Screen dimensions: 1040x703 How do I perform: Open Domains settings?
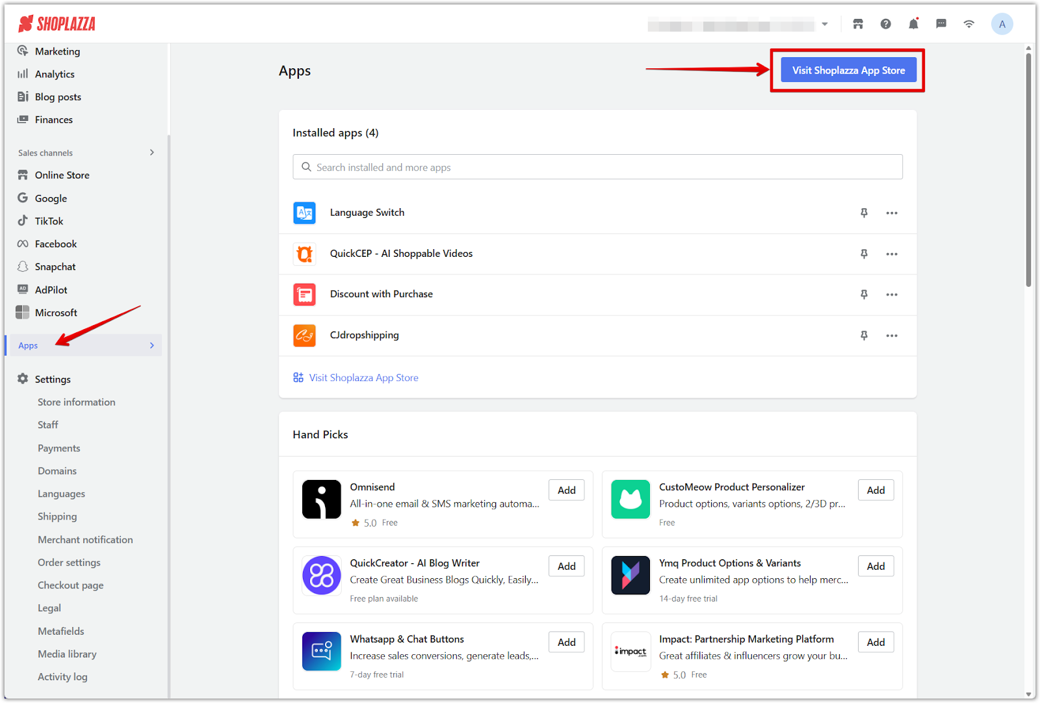(57, 471)
